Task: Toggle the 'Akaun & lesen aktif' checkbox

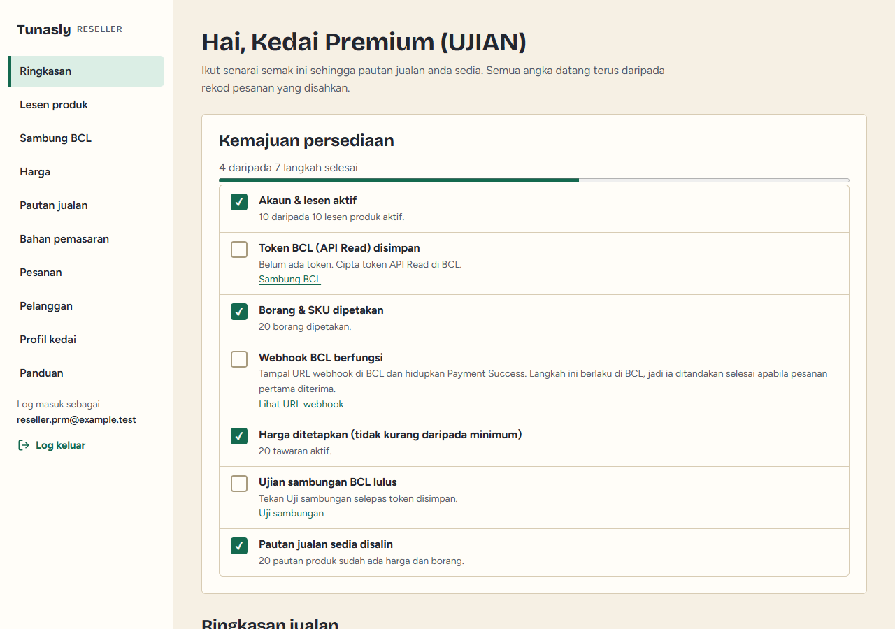Action: click(239, 202)
